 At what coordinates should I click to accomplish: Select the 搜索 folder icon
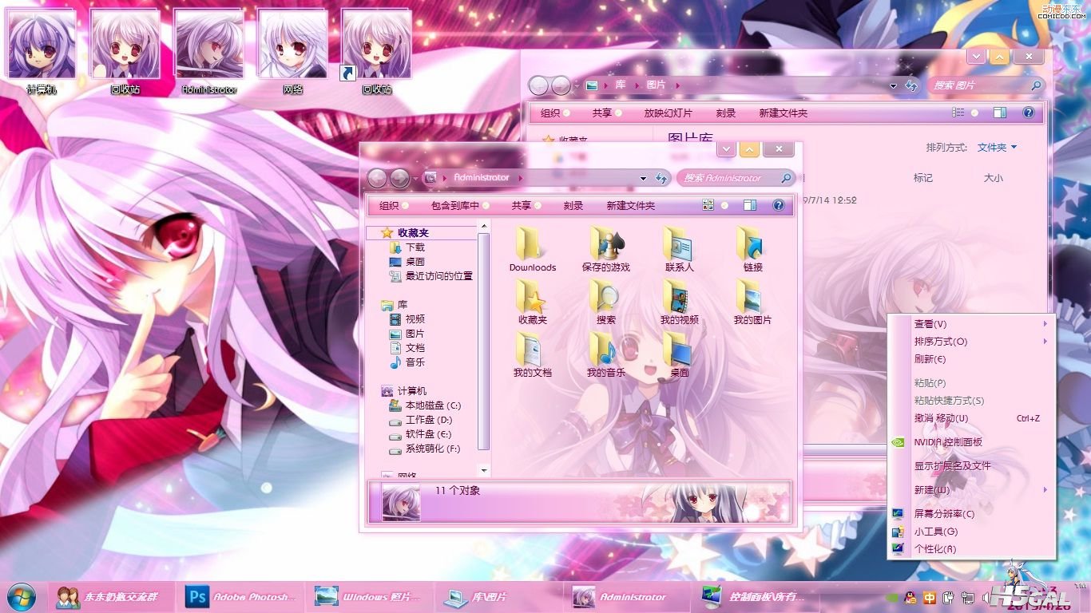pyautogui.click(x=606, y=301)
